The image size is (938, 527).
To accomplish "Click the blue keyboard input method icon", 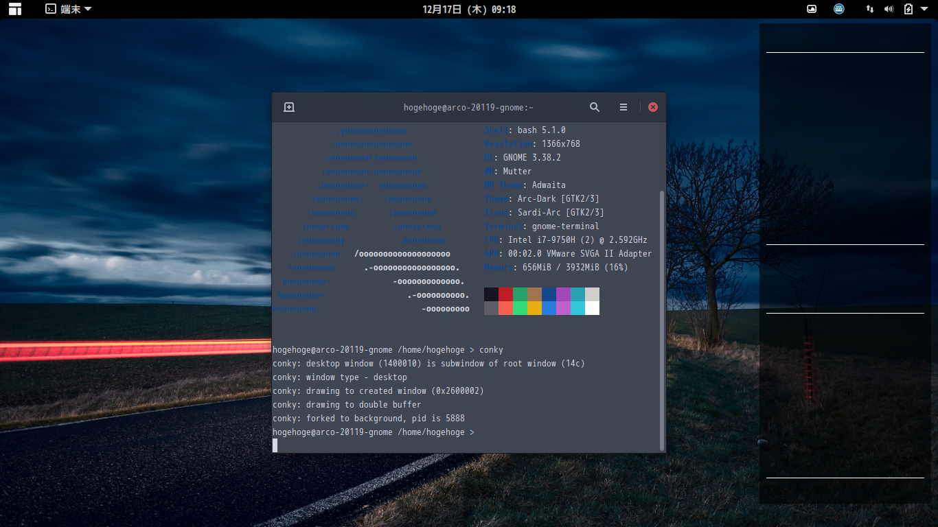I will [x=839, y=9].
